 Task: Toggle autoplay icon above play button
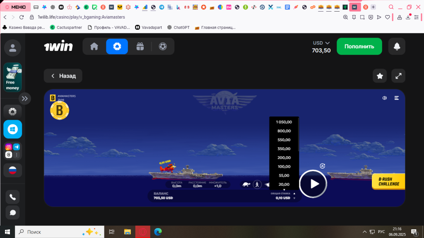(x=322, y=166)
